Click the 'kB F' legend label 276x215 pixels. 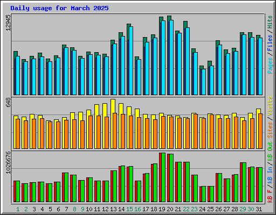pyautogui.click(x=270, y=196)
